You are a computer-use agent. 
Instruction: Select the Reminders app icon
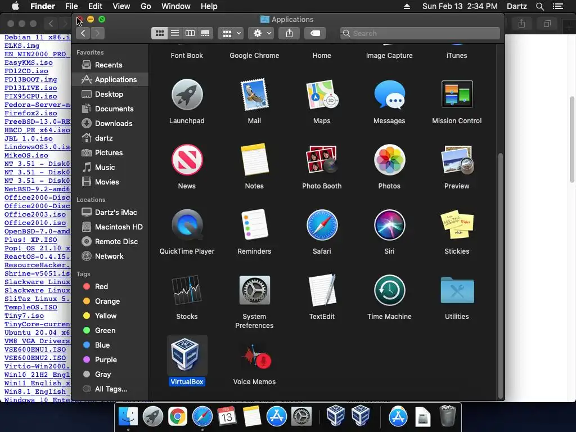pyautogui.click(x=254, y=225)
